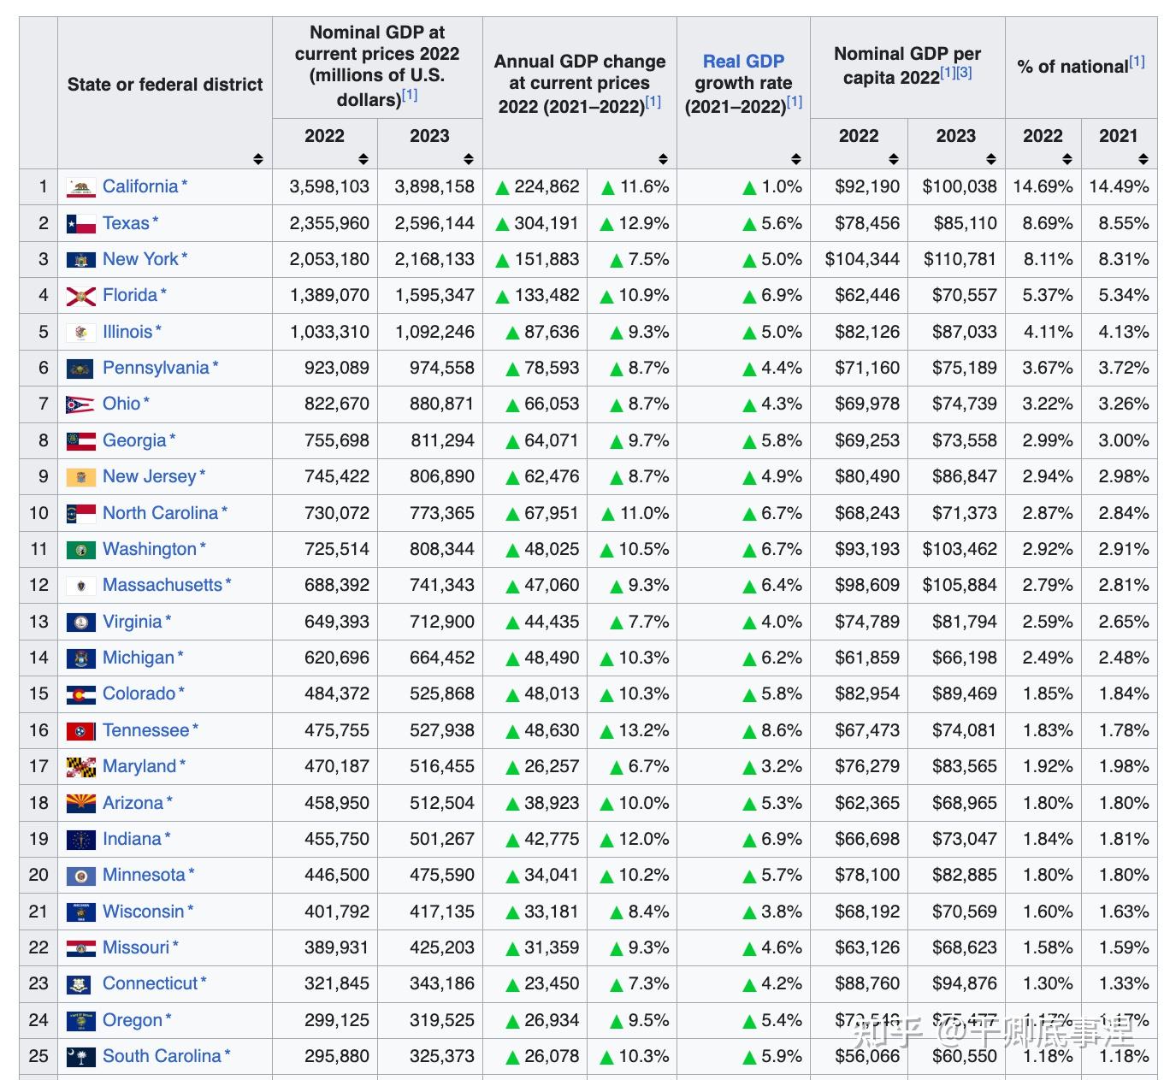
Task: Open the Real GDP header link
Action: point(743,62)
